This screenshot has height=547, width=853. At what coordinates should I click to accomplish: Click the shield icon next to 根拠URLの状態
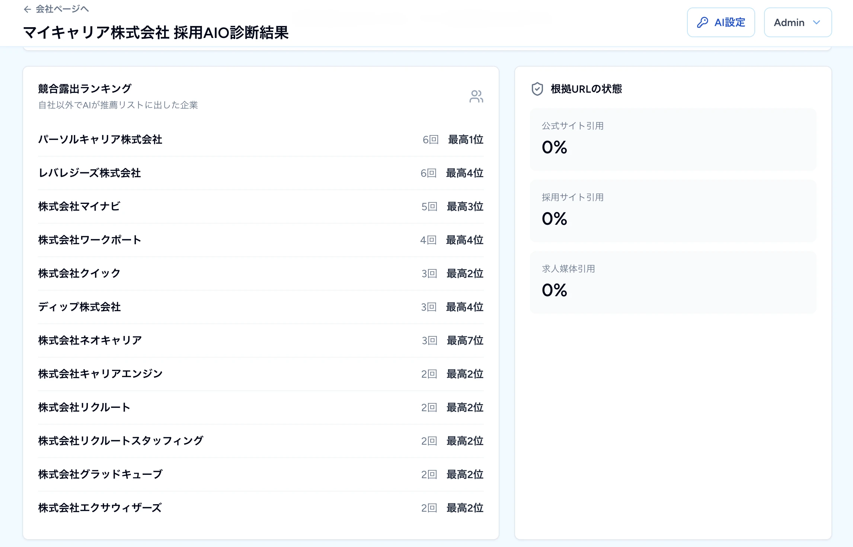click(x=537, y=89)
